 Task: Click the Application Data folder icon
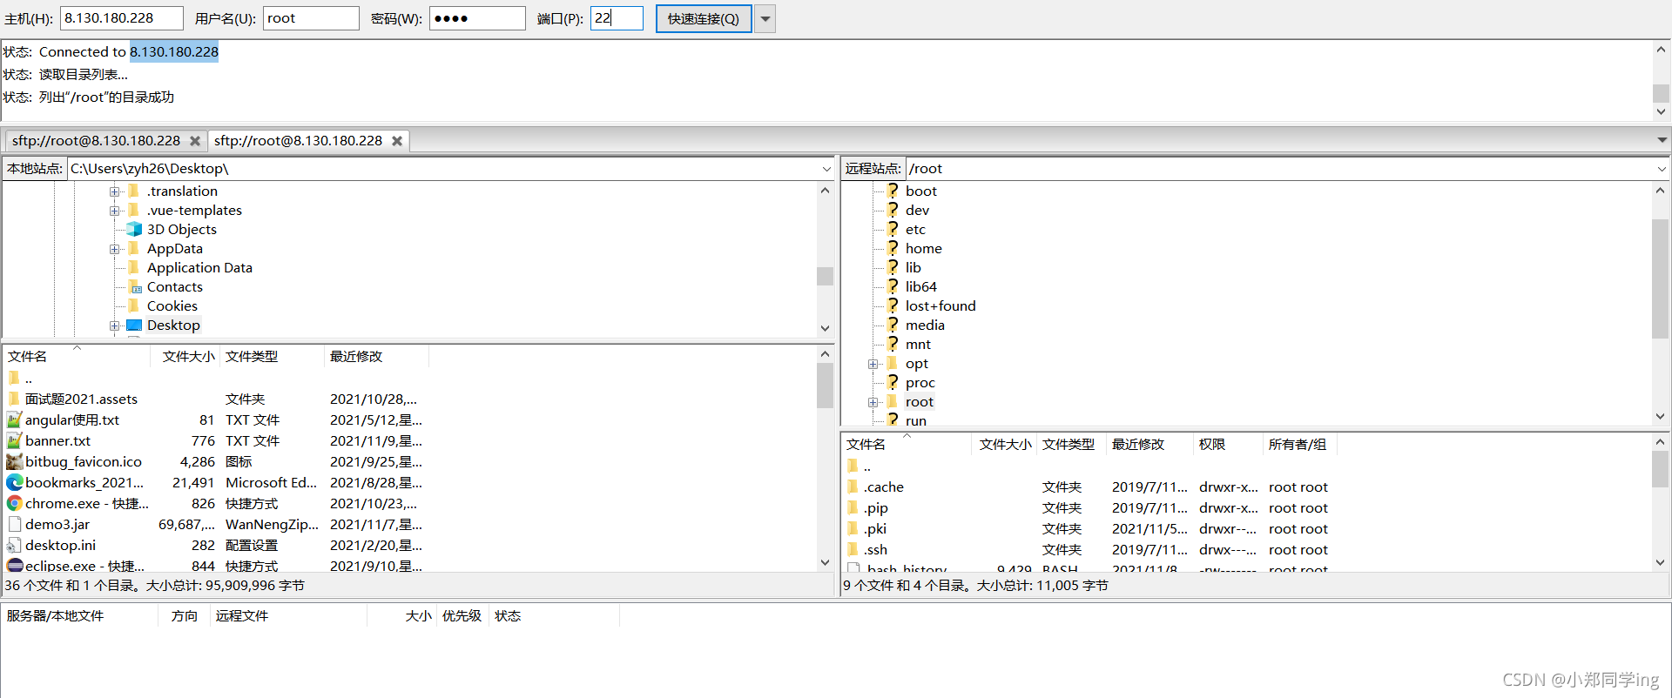(134, 267)
